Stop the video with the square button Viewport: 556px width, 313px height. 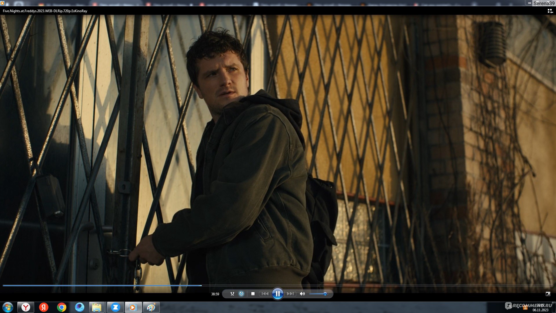253,294
